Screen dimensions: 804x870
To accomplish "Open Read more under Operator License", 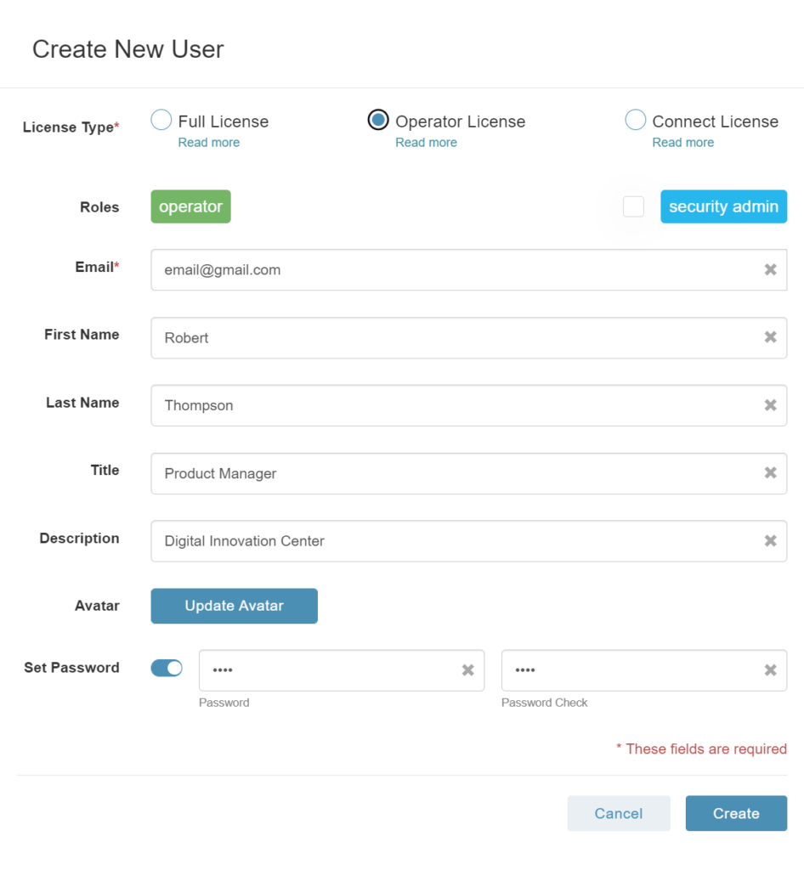I will pos(426,143).
